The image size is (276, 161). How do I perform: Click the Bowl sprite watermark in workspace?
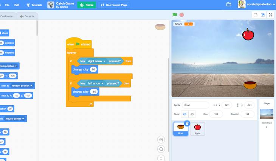(160, 27)
